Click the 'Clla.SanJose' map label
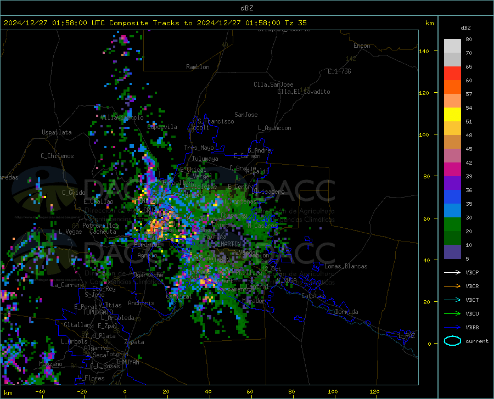 click(x=273, y=85)
